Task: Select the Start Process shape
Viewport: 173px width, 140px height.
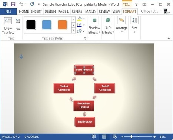Action: click(84, 70)
